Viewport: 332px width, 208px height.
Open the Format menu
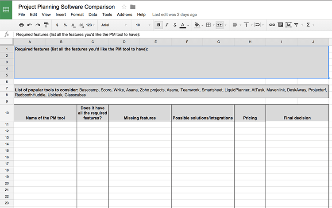tap(77, 15)
